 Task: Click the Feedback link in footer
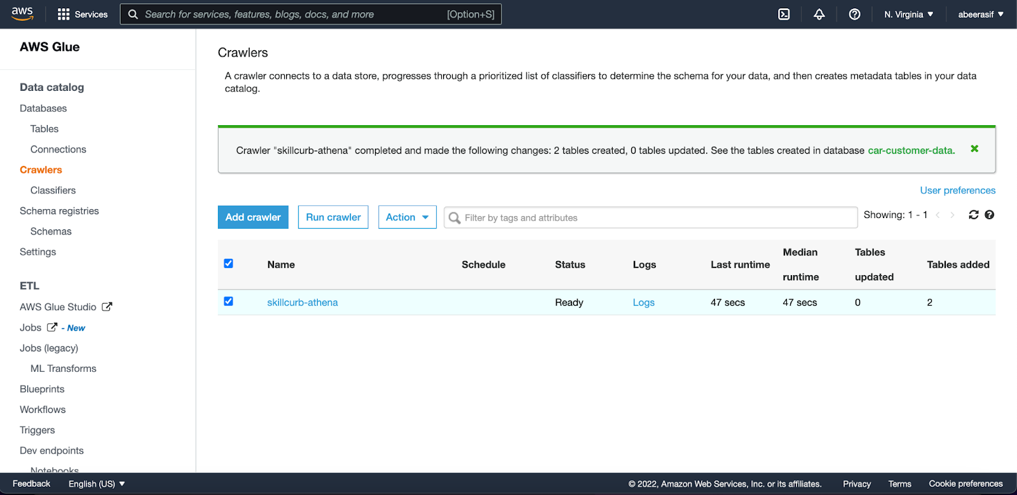point(31,484)
